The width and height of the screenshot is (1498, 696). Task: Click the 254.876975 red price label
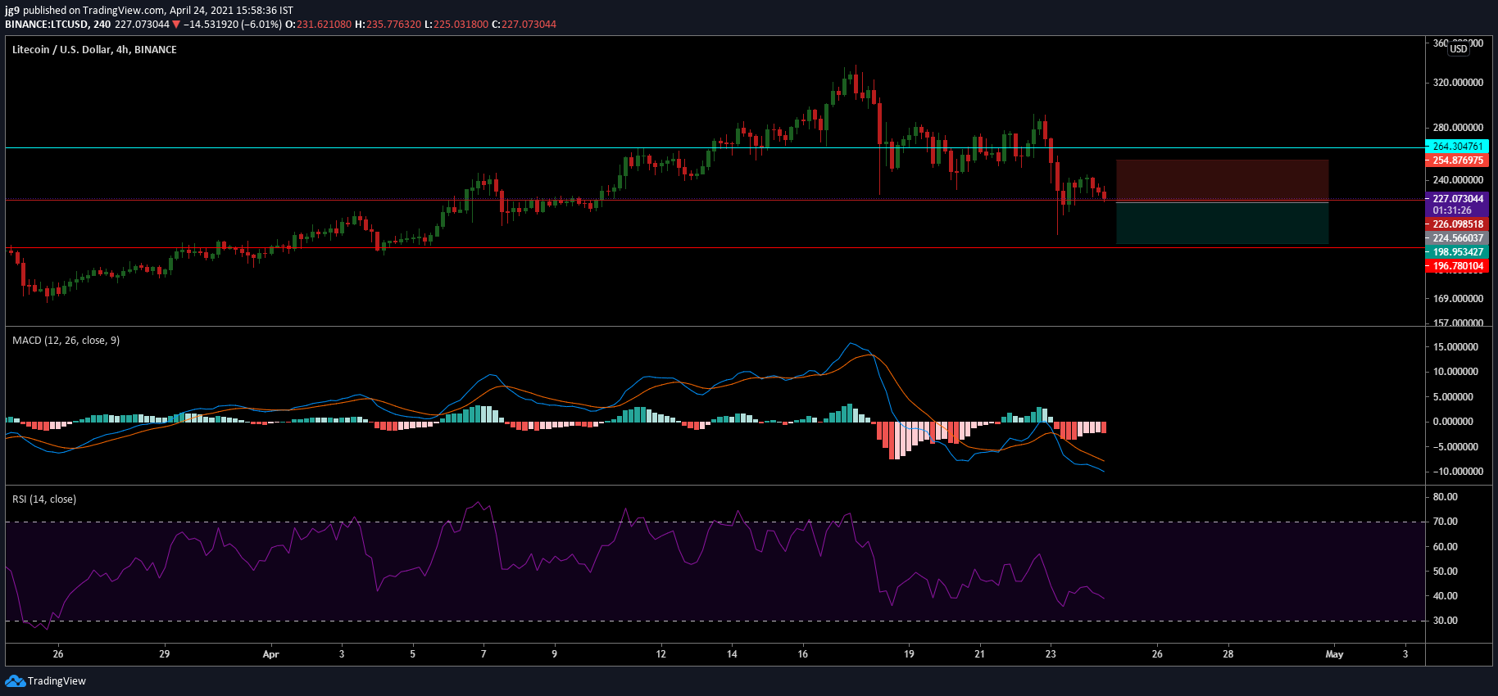(x=1458, y=160)
